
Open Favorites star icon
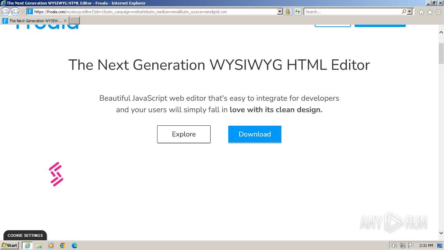[430, 12]
